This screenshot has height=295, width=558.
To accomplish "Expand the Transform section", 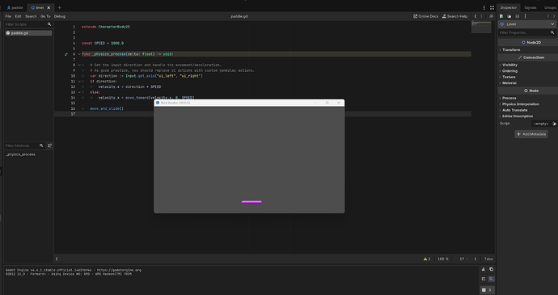I will [x=511, y=50].
